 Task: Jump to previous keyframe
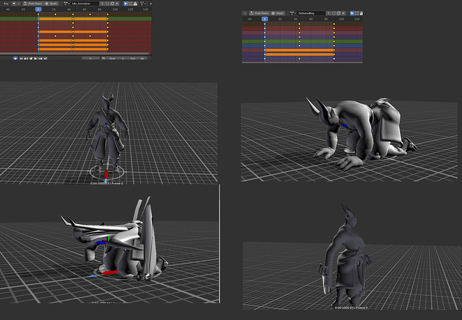tap(26, 58)
